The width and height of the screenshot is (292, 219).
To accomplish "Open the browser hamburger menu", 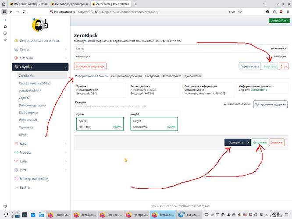I will (x=288, y=12).
